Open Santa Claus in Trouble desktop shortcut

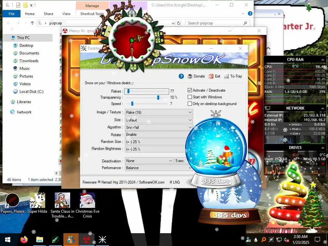point(62,206)
